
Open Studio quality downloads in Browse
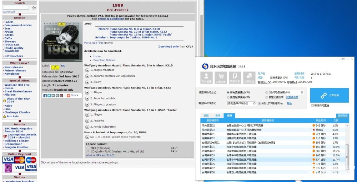click(14, 49)
